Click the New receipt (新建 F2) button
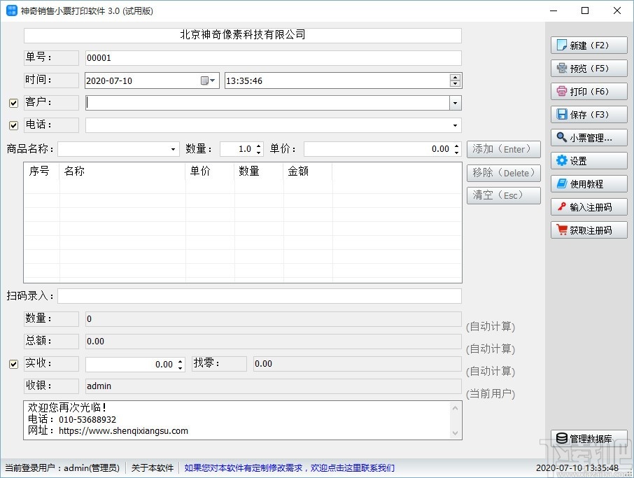The image size is (634, 478). click(x=589, y=45)
